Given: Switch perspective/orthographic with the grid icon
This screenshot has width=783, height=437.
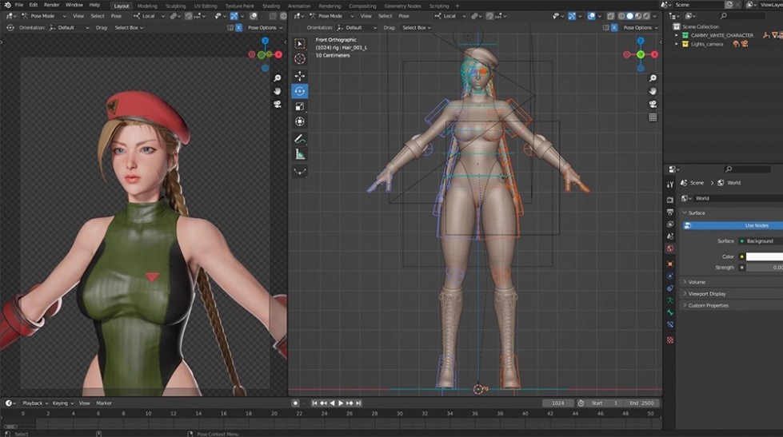Looking at the screenshot, I should point(653,117).
